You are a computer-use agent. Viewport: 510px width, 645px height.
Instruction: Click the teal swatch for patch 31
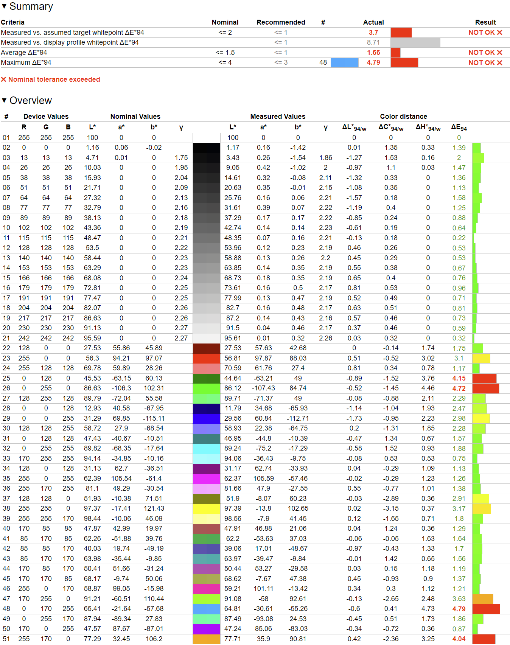tap(206, 438)
